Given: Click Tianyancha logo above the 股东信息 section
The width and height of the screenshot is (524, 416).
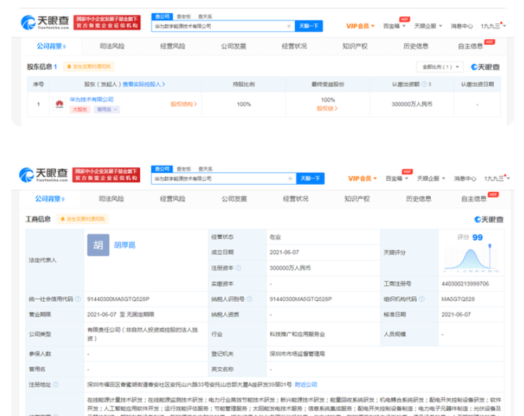Looking at the screenshot, I should [x=45, y=22].
